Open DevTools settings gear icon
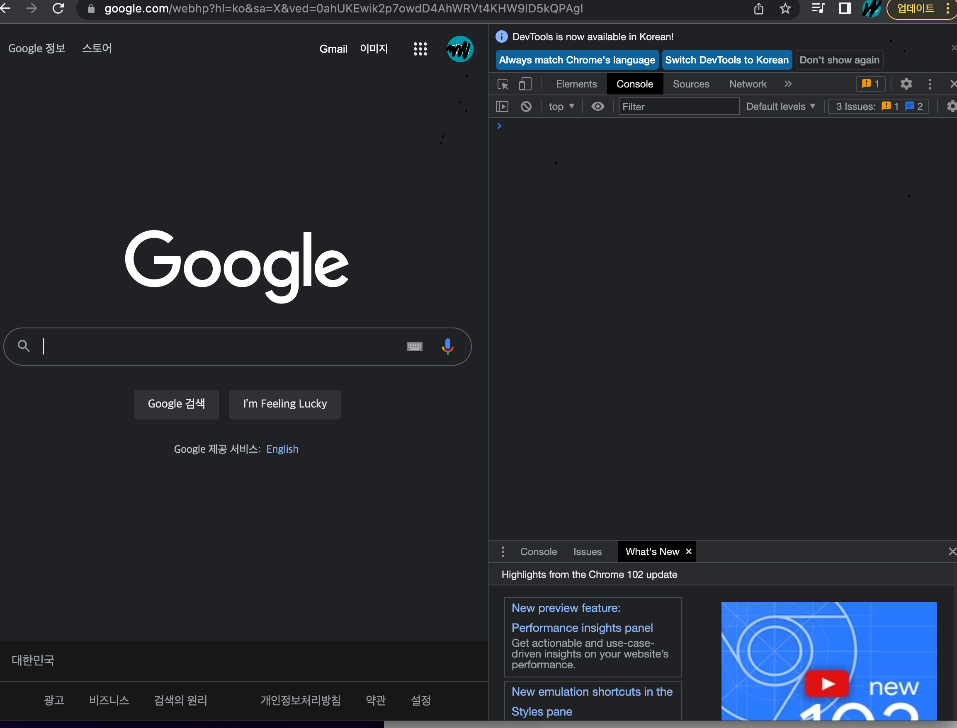 [906, 84]
